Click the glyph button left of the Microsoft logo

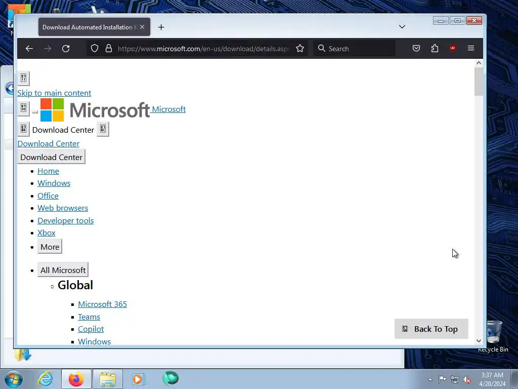[23, 108]
